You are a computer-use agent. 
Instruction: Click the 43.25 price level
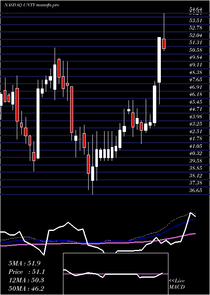[x=196, y=124]
